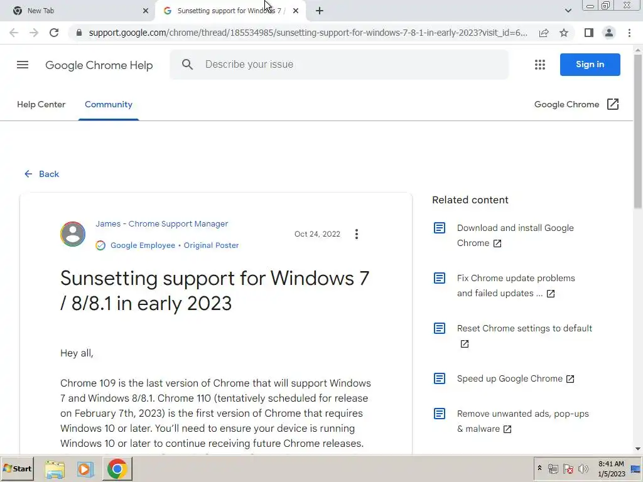This screenshot has width=643, height=482.
Task: Open the tab search dropdown chevron
Action: [568, 11]
